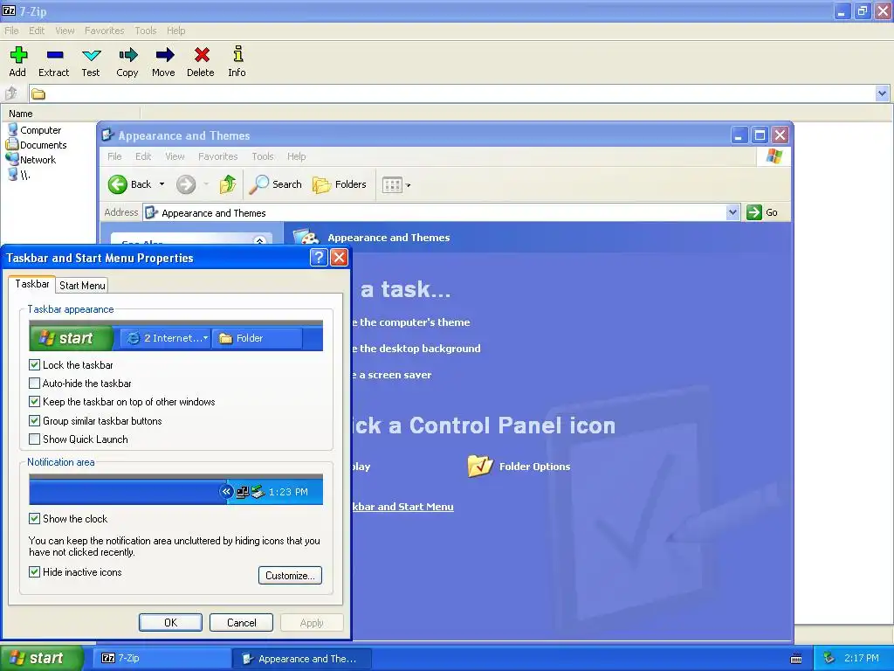The width and height of the screenshot is (894, 671).
Task: Click Appearance and Themes taskbar button
Action: coord(302,659)
